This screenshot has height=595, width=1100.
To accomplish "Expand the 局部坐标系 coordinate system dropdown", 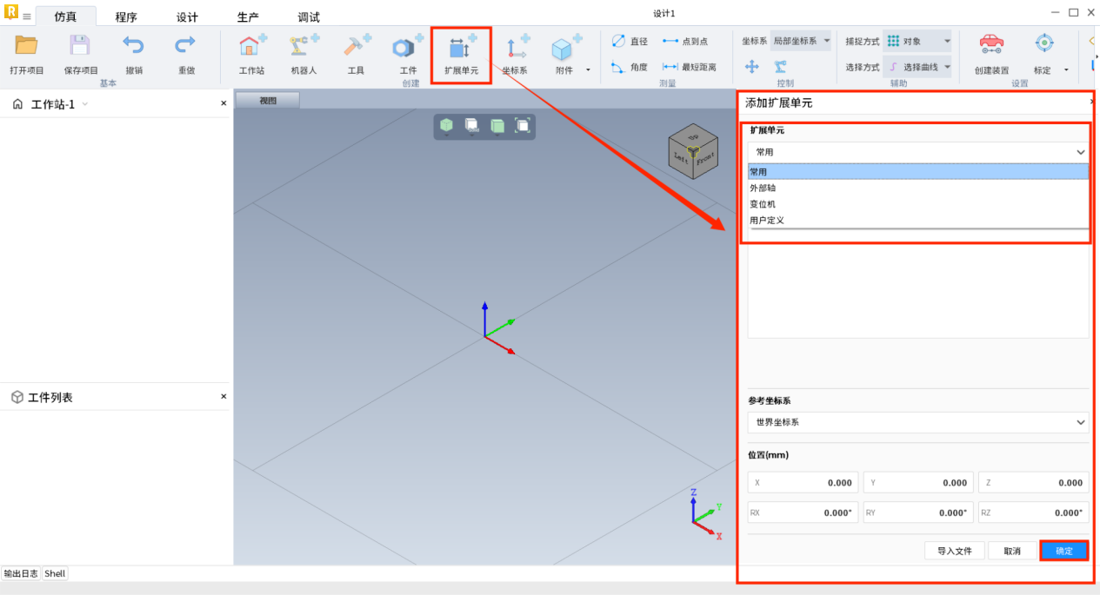I will (801, 41).
